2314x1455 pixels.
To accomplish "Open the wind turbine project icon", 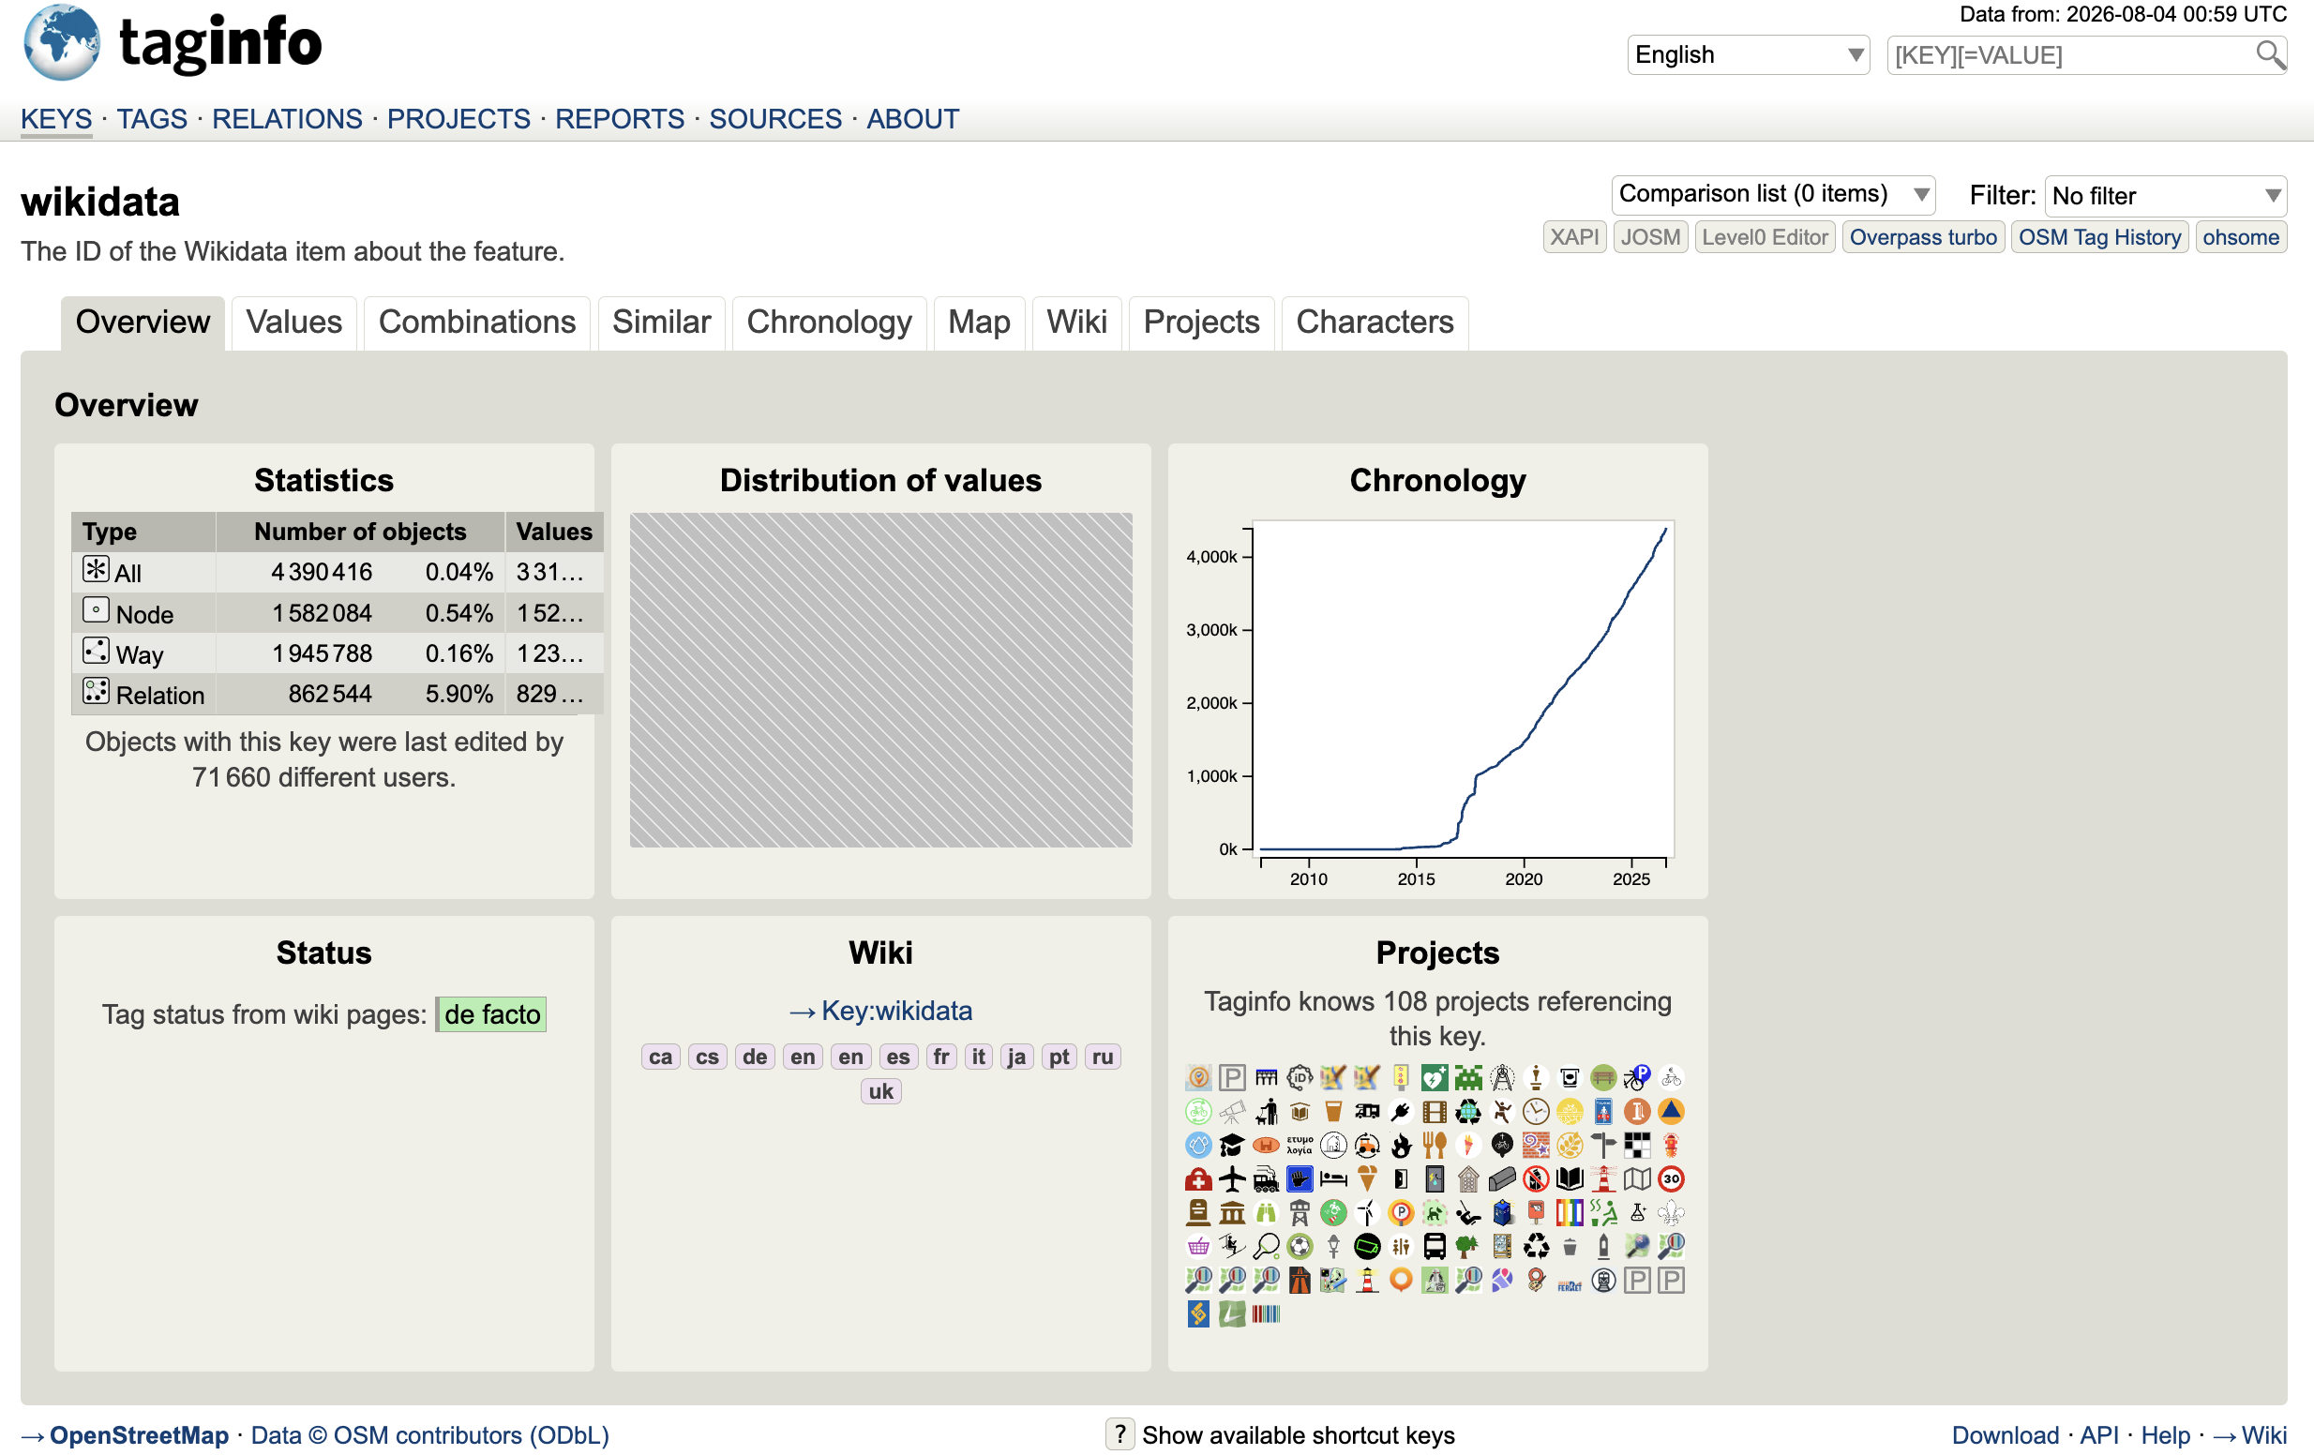I will [x=1366, y=1213].
